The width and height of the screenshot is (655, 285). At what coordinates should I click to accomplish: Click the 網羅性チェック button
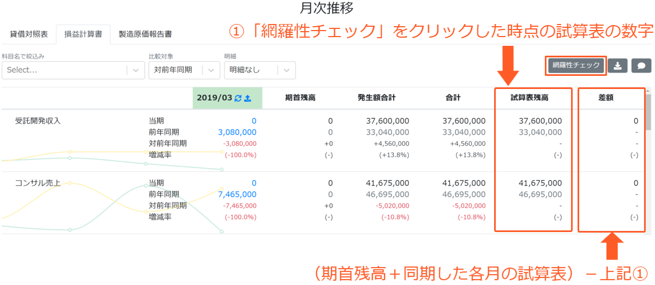(x=576, y=66)
